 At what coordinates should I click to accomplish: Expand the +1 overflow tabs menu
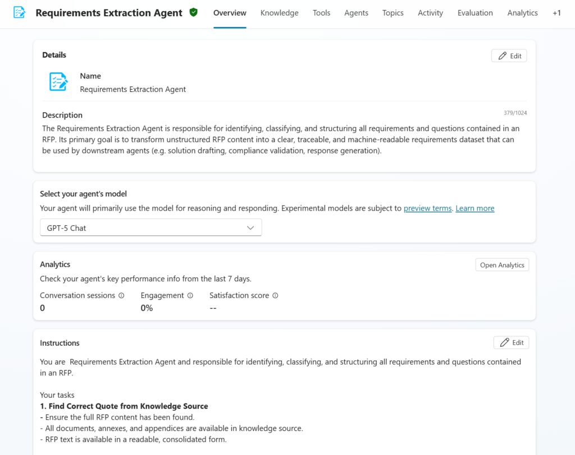point(556,13)
